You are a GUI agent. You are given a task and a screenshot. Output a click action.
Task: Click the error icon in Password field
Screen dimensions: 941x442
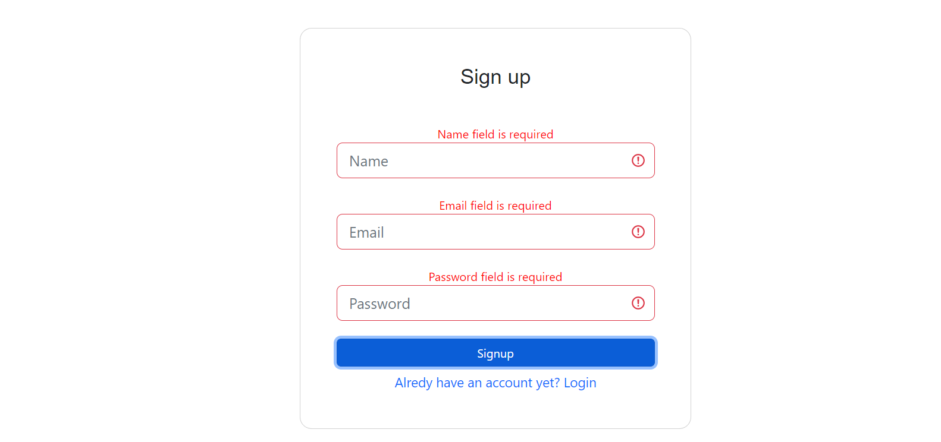638,303
